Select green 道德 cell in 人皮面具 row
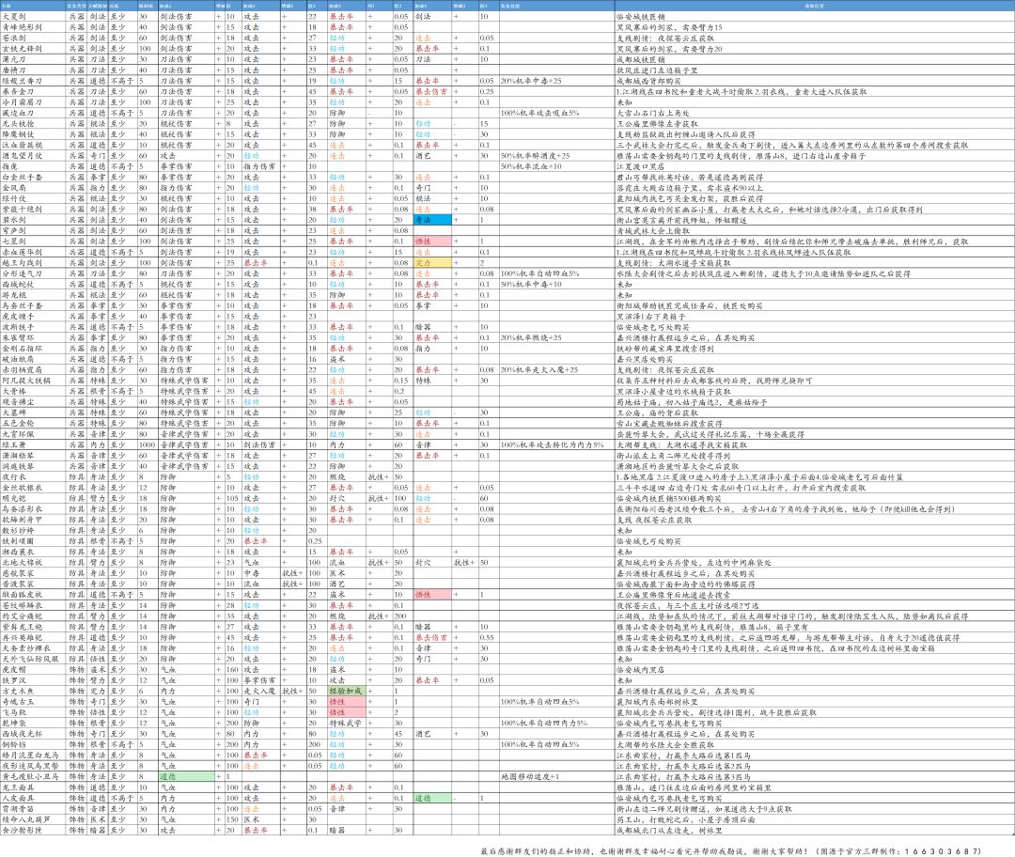Image resolution: width=1015 pixels, height=857 pixels. (x=432, y=798)
